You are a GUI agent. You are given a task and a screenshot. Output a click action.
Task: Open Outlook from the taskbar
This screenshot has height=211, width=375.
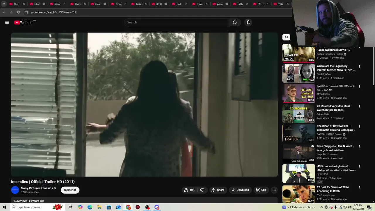click(x=118, y=207)
